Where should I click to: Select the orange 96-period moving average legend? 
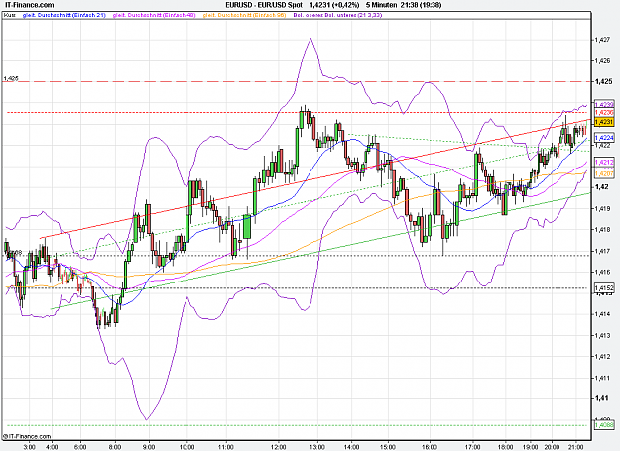[x=244, y=15]
